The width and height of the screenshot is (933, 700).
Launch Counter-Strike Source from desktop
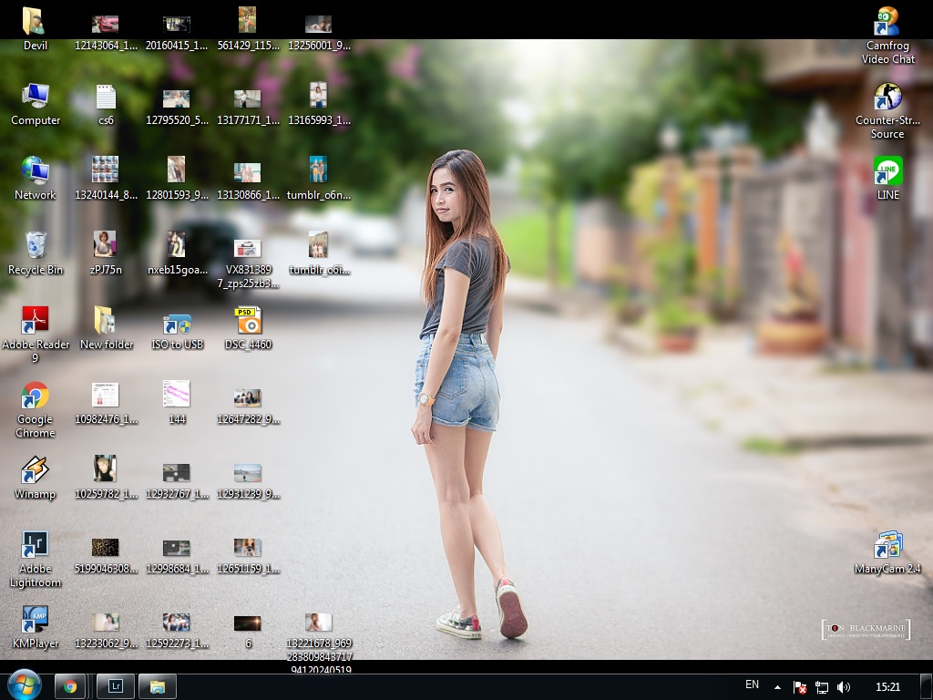coord(887,98)
